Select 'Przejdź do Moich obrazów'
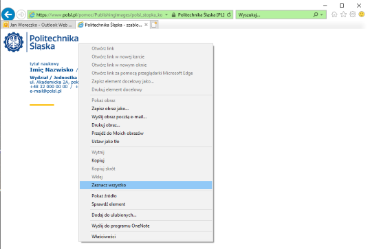The height and width of the screenshot is (249, 368). [146, 133]
